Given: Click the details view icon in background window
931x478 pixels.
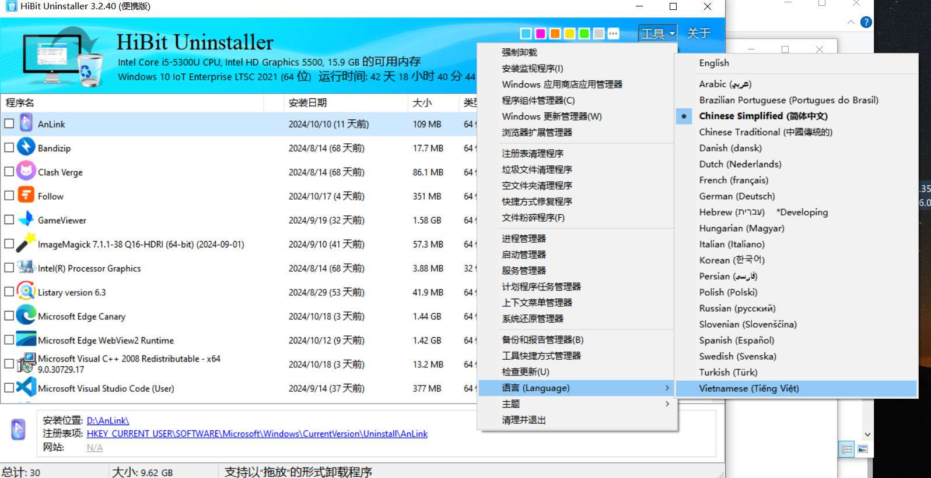Looking at the screenshot, I should [x=847, y=449].
